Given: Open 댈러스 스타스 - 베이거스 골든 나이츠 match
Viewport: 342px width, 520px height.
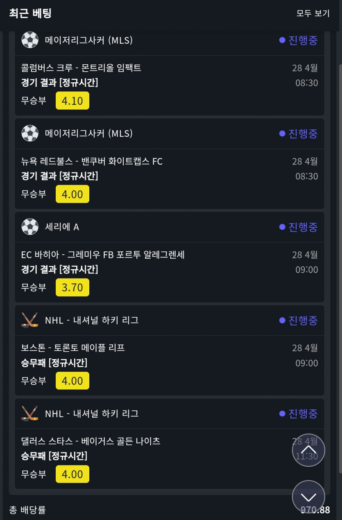Looking at the screenshot, I should (x=91, y=441).
